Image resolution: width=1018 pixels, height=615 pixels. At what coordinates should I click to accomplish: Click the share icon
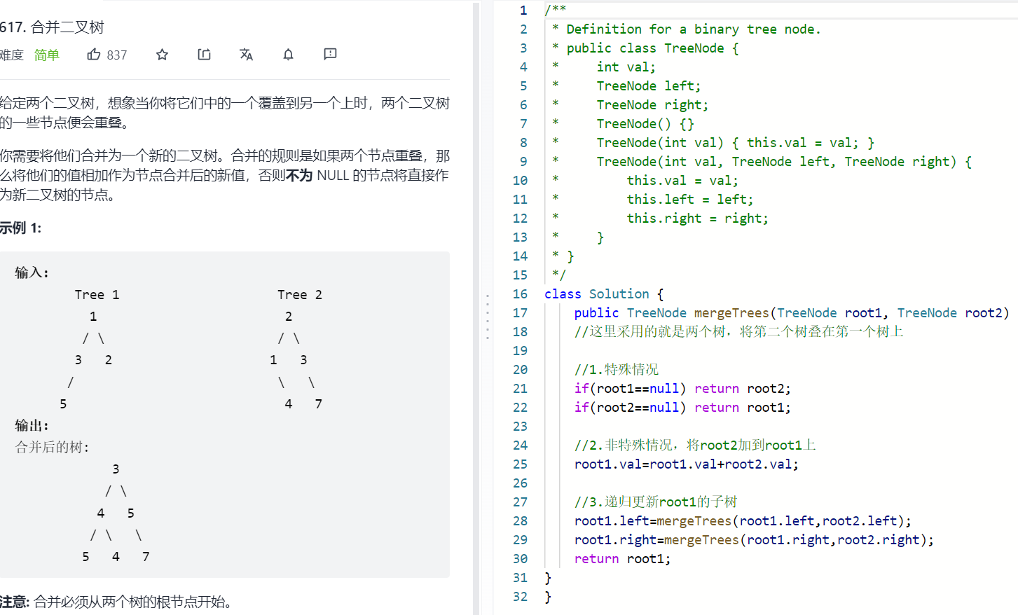click(204, 55)
